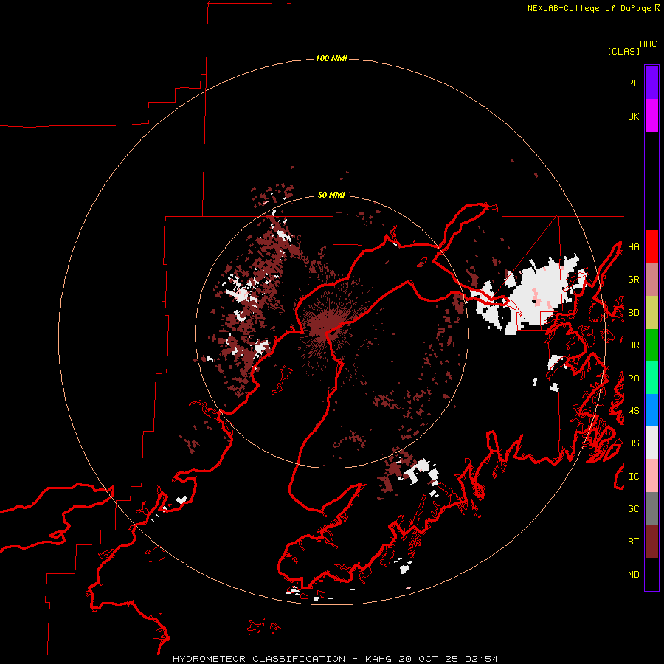
Task: Pick the WS blue legend swatch
Action: [651, 410]
